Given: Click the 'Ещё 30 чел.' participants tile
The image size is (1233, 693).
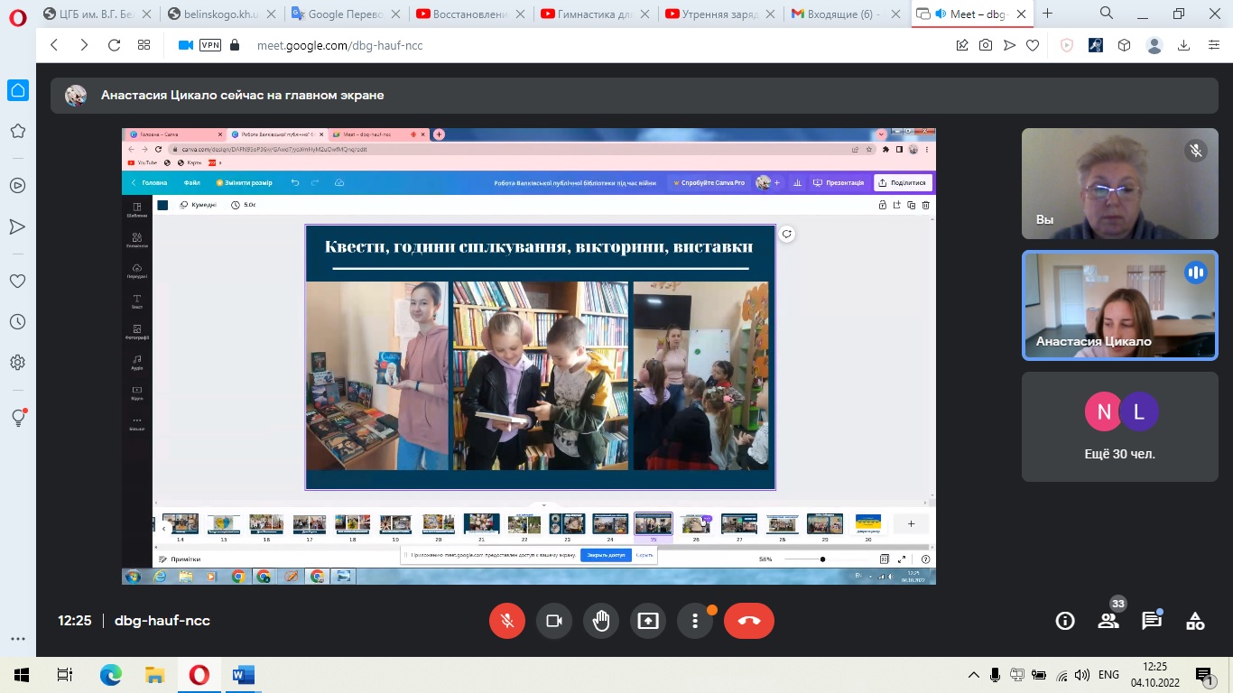Looking at the screenshot, I should pos(1119,427).
